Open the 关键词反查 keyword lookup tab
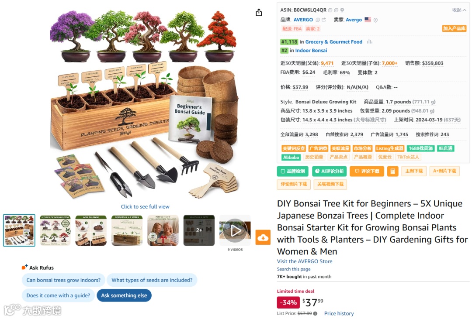 [x=294, y=148]
